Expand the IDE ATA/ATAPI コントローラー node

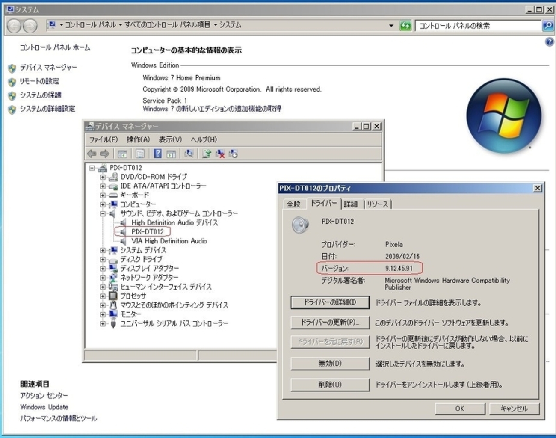point(103,186)
